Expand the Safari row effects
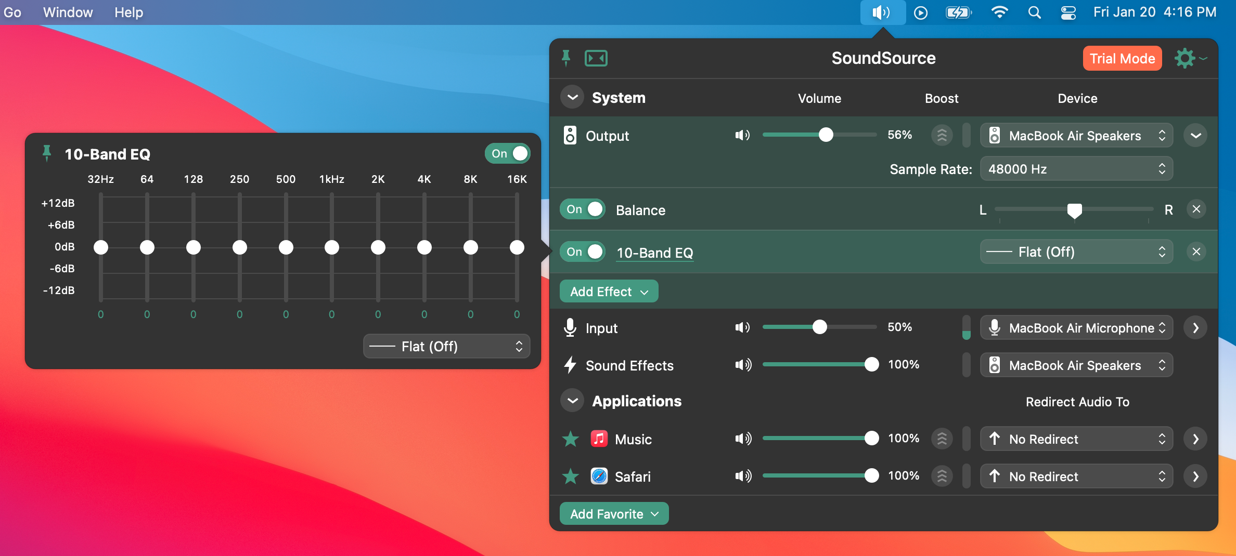Screen dimensions: 1236x556 tap(1195, 476)
